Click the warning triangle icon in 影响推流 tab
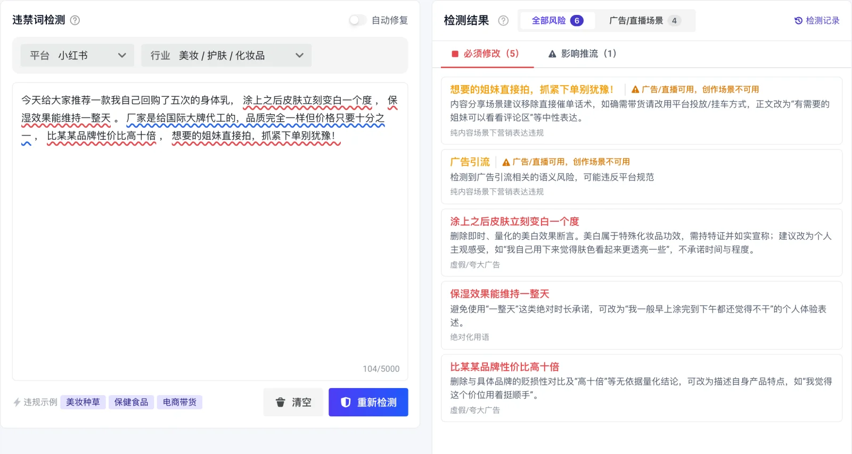 click(552, 54)
